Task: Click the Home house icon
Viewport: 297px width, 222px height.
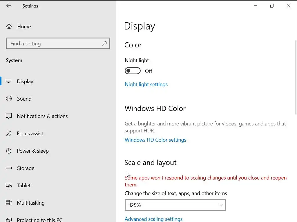Action: (x=9, y=27)
